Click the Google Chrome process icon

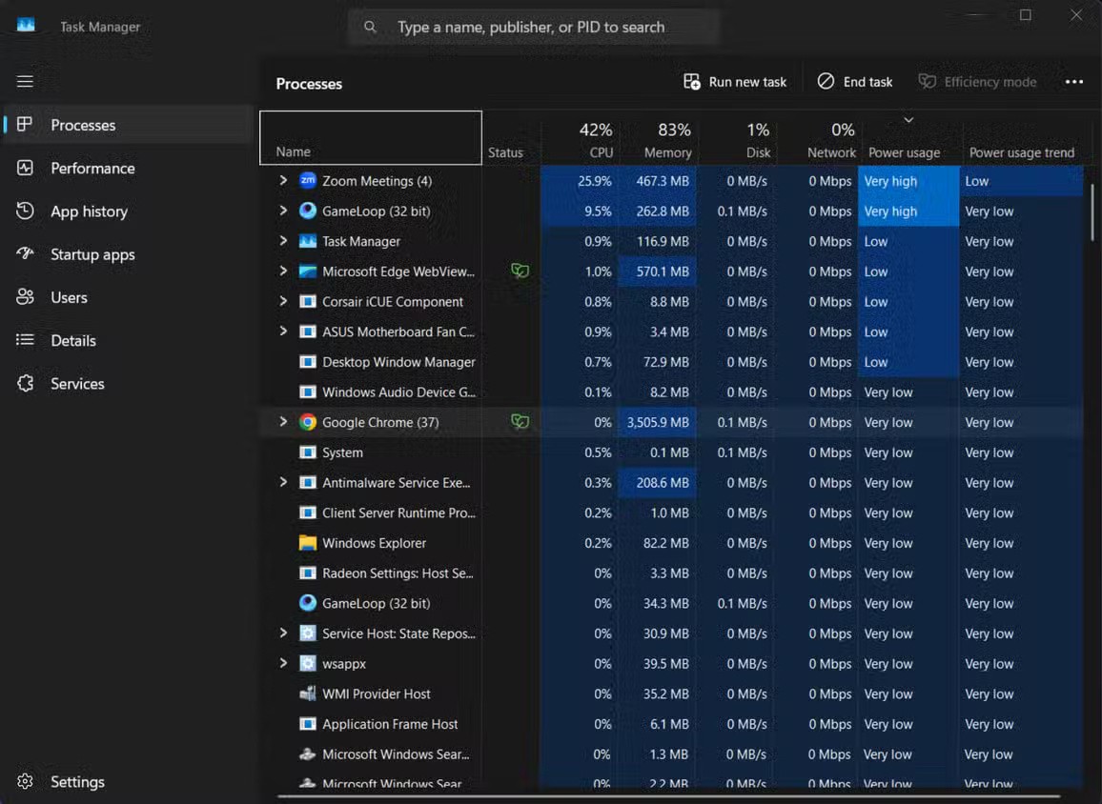307,422
